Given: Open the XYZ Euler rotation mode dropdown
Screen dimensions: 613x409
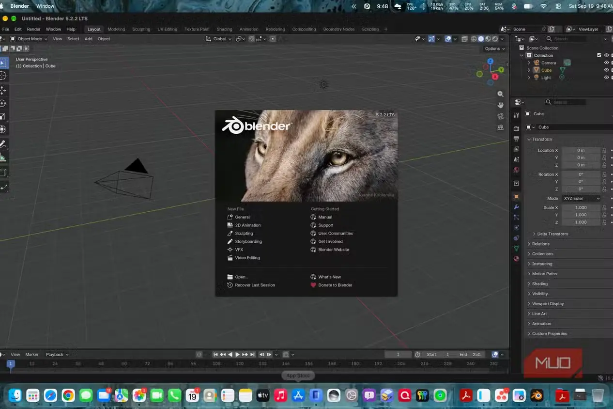Looking at the screenshot, I should [582, 198].
